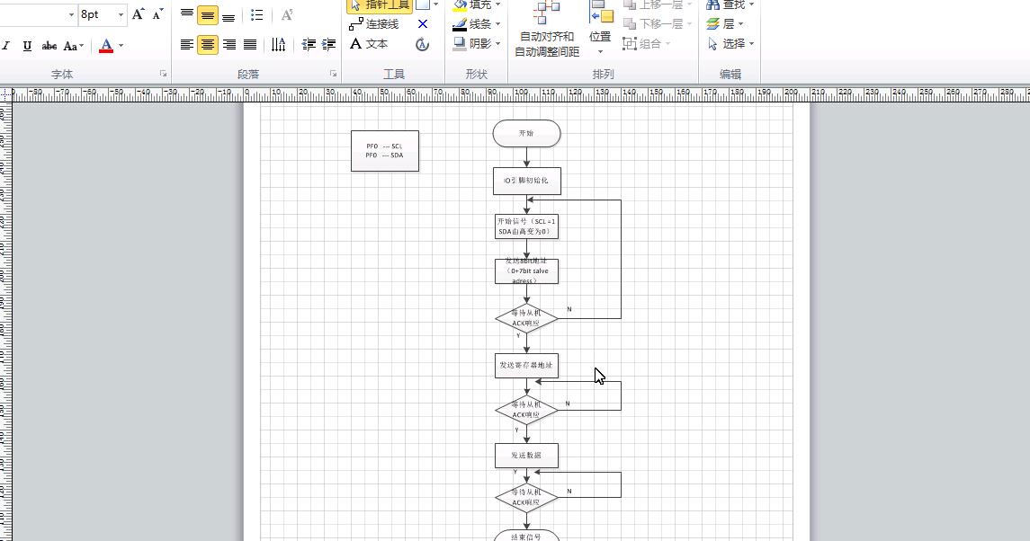Toggle strikethrough formatting
This screenshot has width=1030, height=541.
click(49, 46)
